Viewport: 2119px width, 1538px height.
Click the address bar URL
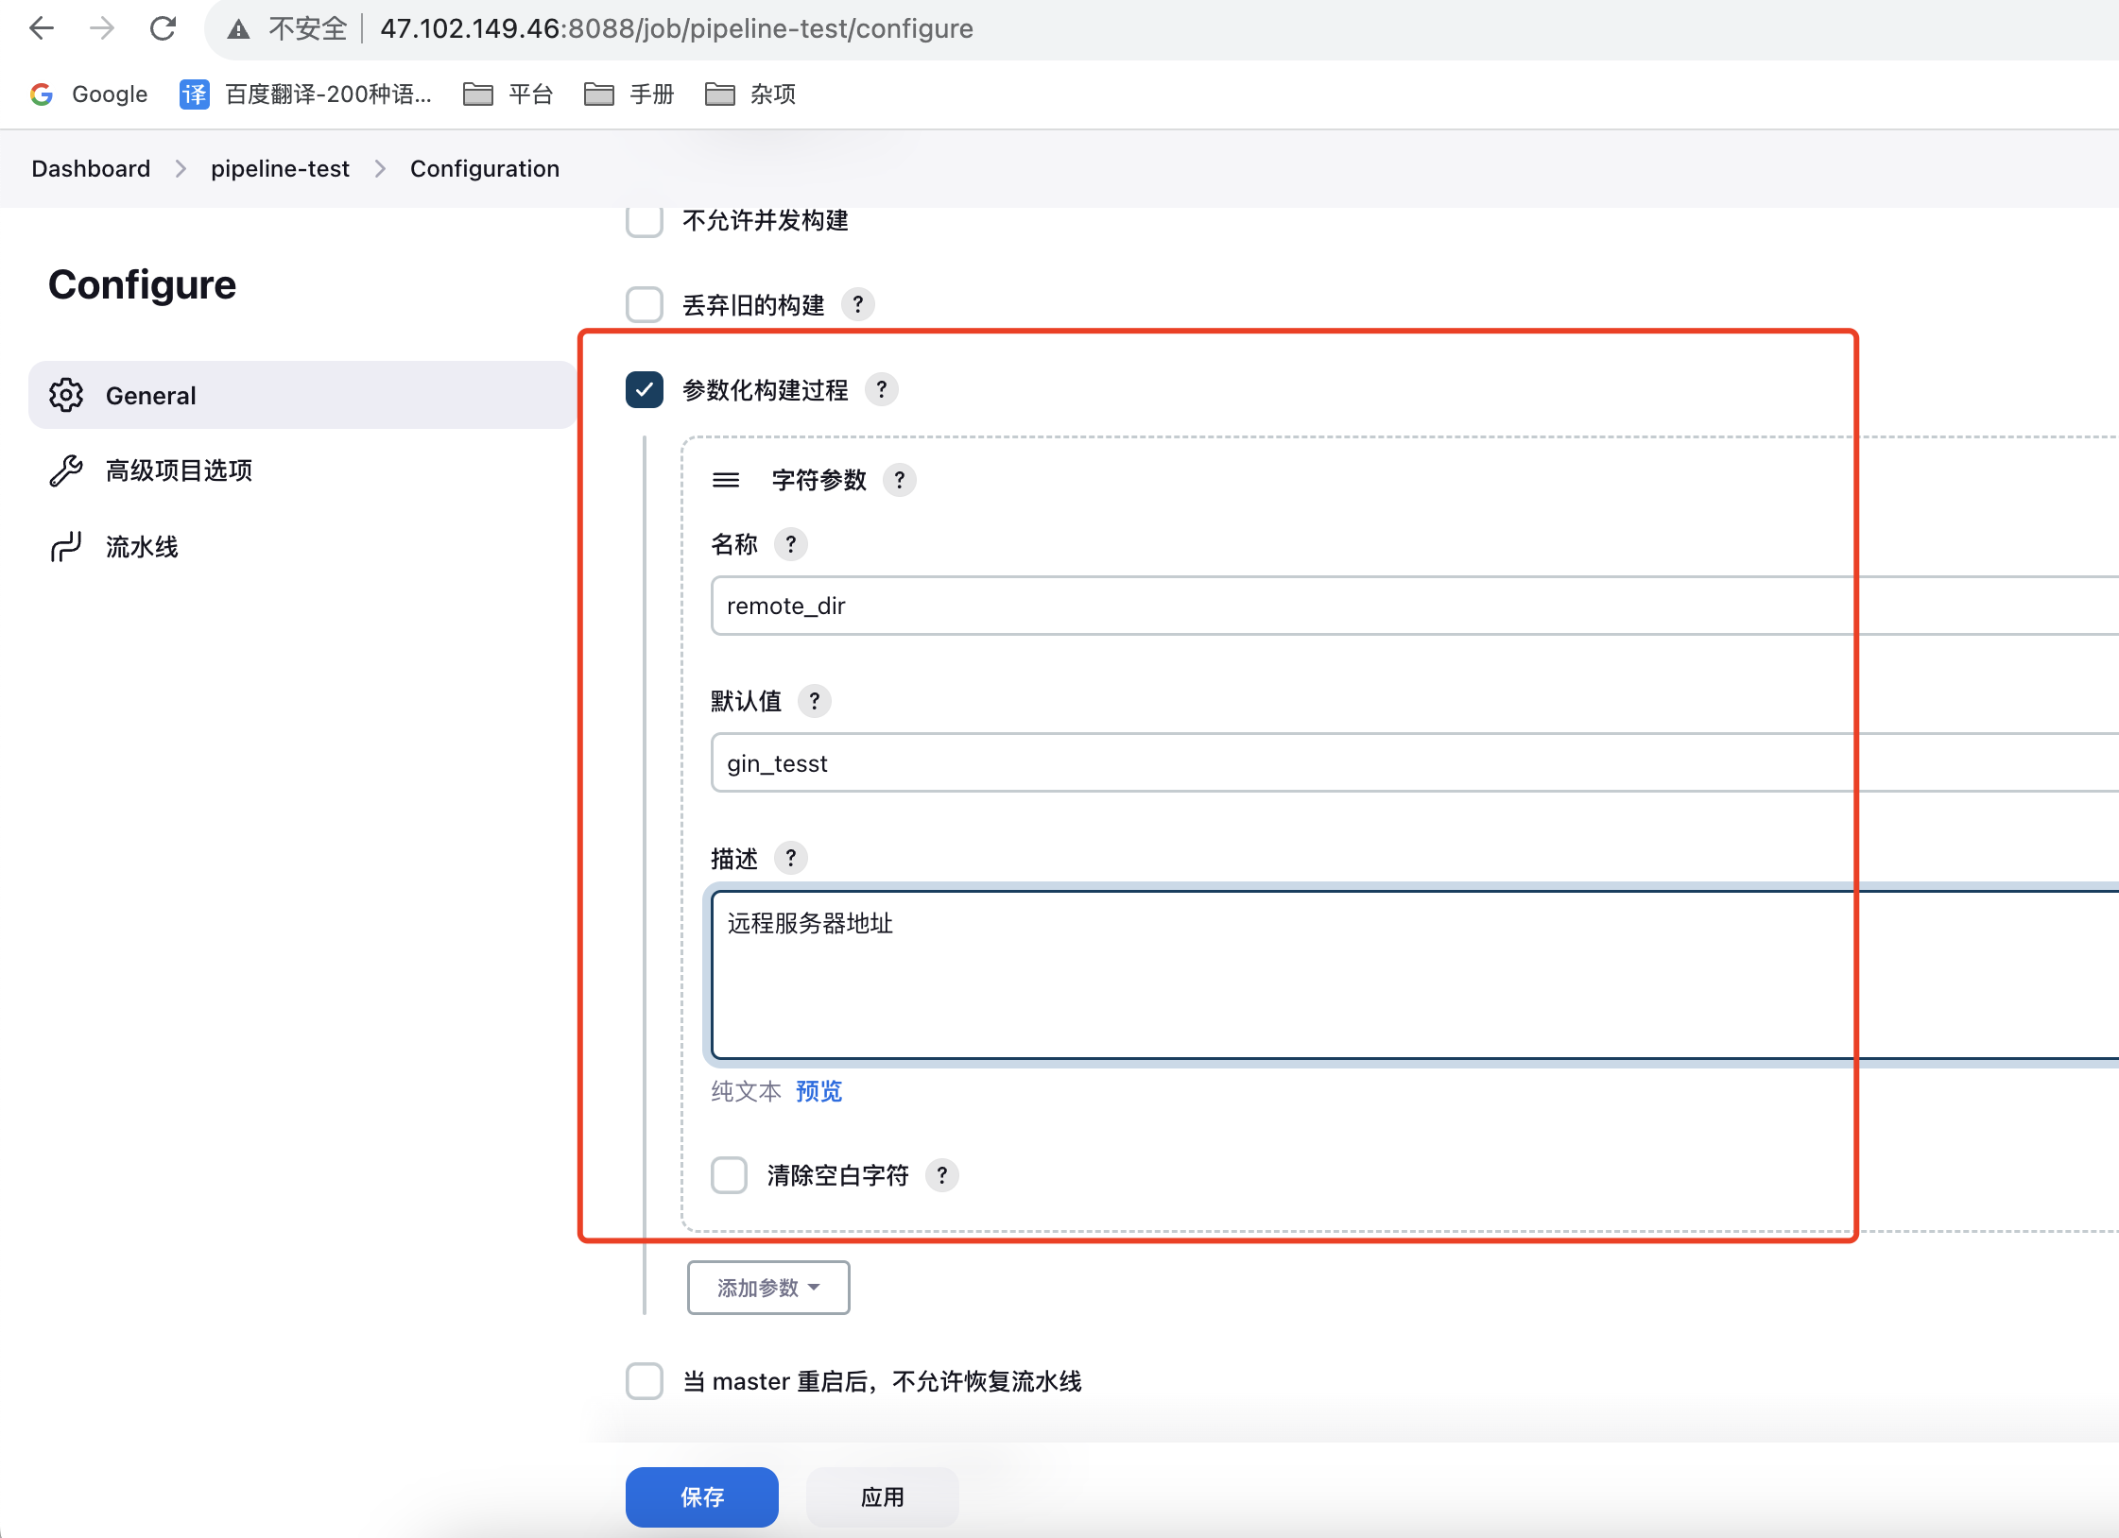[677, 28]
